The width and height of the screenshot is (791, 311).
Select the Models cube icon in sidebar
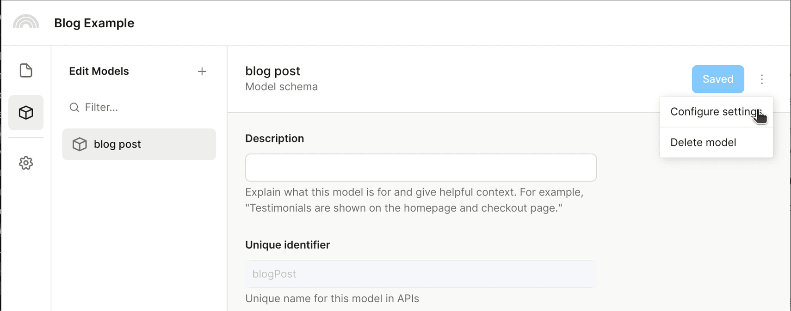pyautogui.click(x=26, y=112)
